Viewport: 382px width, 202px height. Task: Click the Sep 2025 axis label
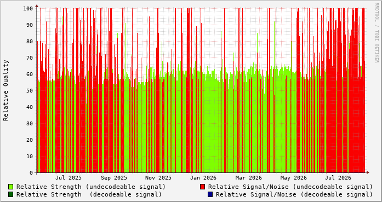[114, 178]
